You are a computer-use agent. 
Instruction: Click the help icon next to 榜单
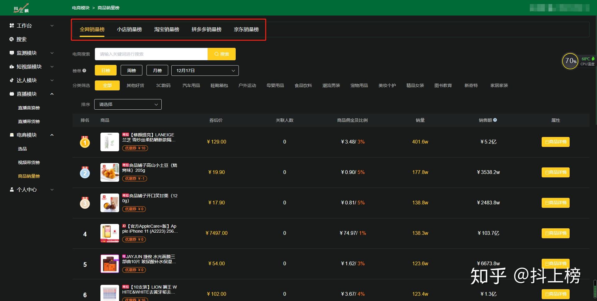[84, 71]
